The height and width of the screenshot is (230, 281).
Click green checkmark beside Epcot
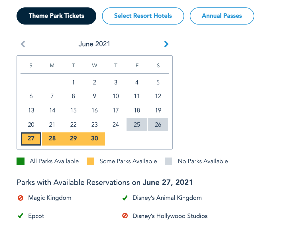[21, 216]
